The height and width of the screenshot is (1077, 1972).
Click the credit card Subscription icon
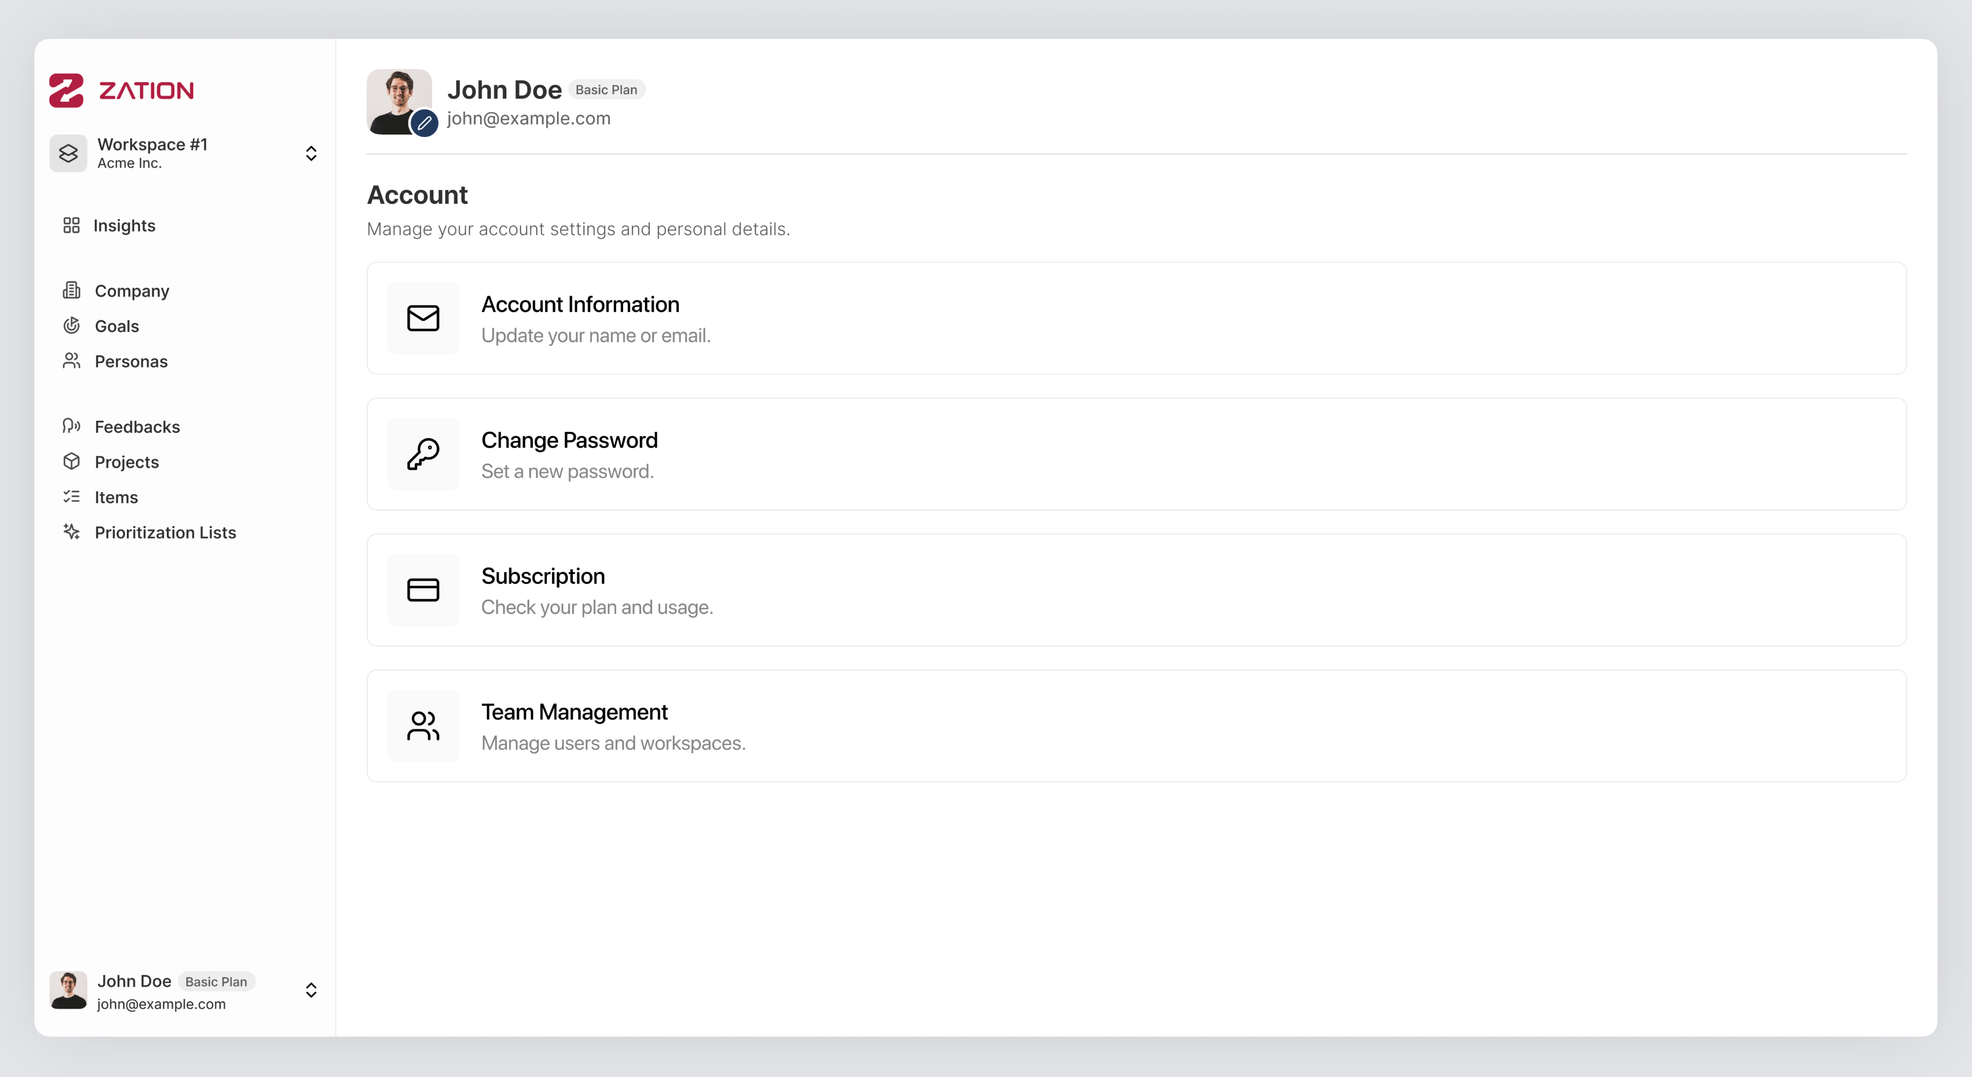point(423,589)
